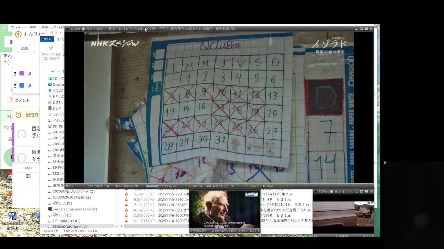Click the 追加 button in わんコメ

pyautogui.click(x=25, y=48)
